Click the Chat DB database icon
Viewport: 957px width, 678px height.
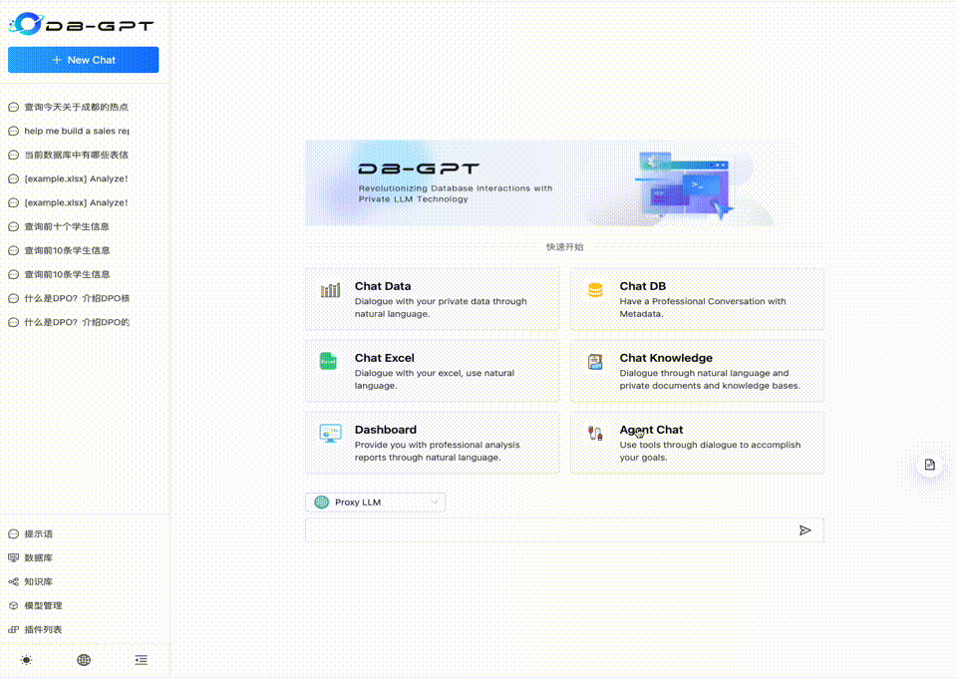(596, 290)
